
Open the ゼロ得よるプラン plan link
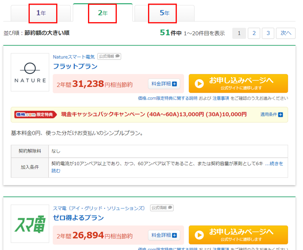[78, 218]
